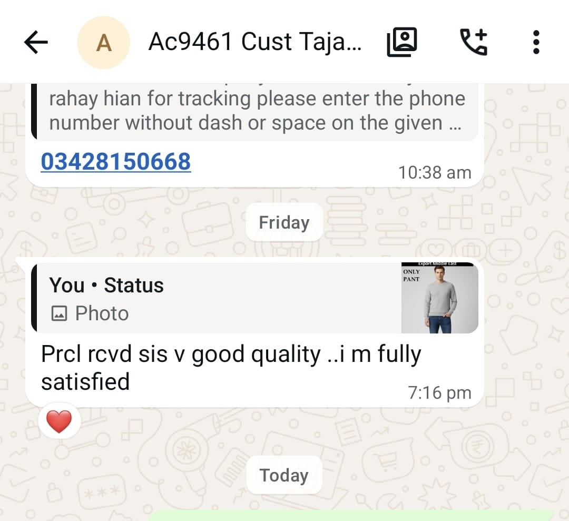Start a call with the phone plus icon
The image size is (569, 521).
(x=474, y=42)
